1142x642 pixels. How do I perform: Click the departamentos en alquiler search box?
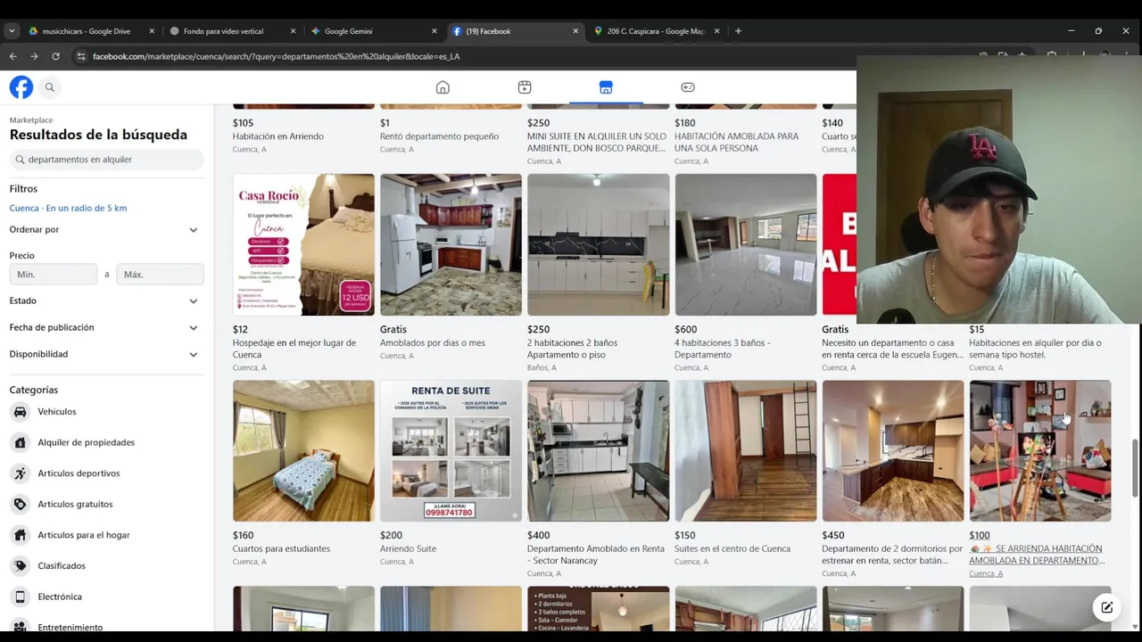(x=107, y=160)
